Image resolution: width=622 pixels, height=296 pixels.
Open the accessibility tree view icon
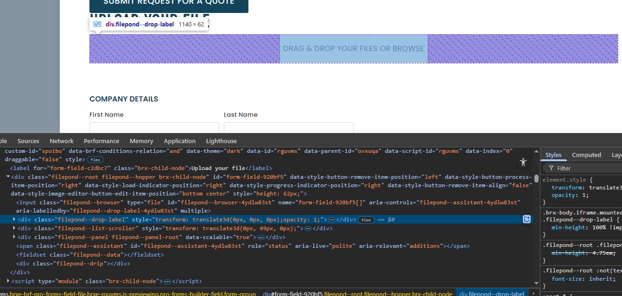523,162
